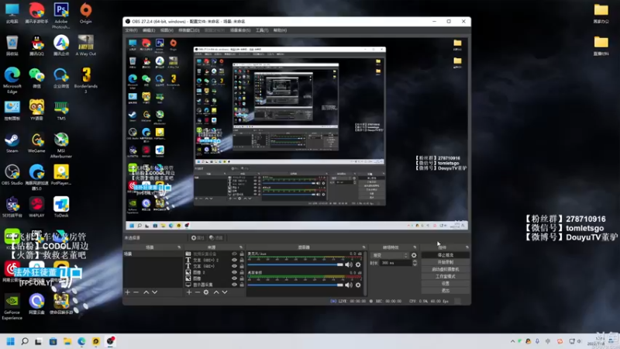Open the 场景集合(S) menu in OBS

pos(240,30)
